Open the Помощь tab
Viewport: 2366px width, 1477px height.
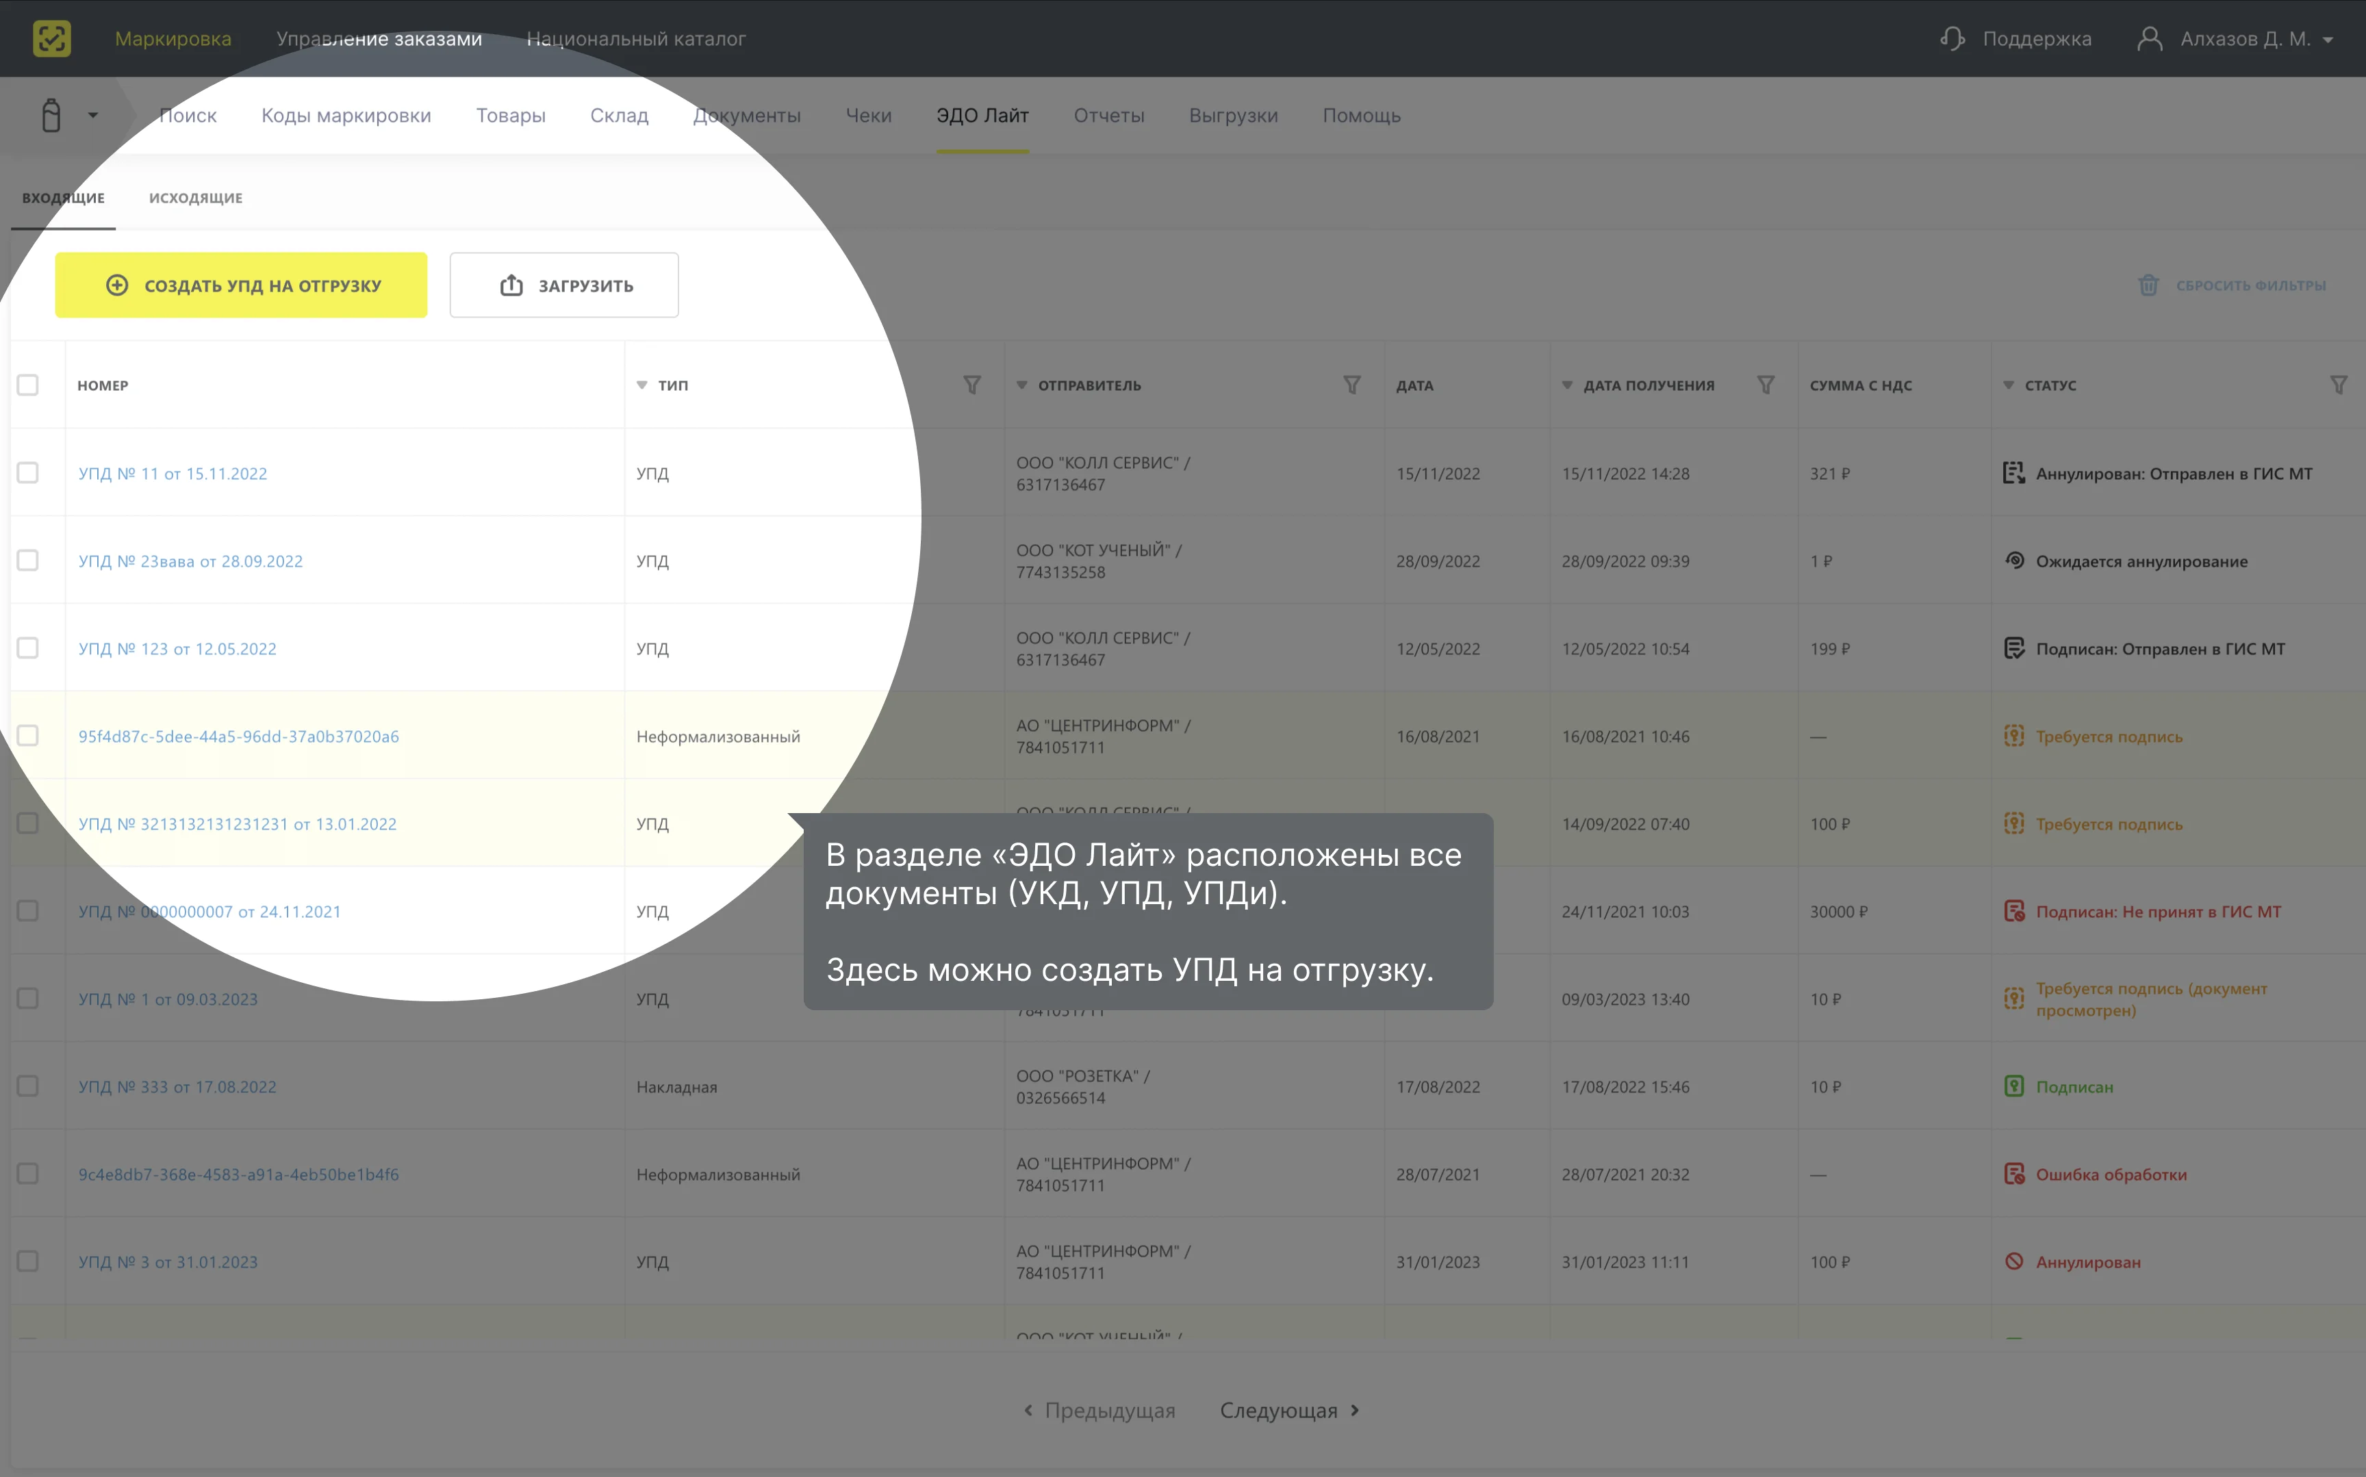coord(1362,115)
